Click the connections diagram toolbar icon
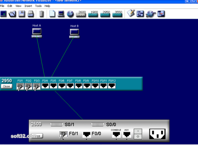Viewport: 198px width, 145px height. click(x=140, y=14)
